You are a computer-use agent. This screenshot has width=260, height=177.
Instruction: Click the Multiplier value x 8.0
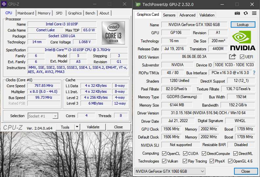coord(44,91)
